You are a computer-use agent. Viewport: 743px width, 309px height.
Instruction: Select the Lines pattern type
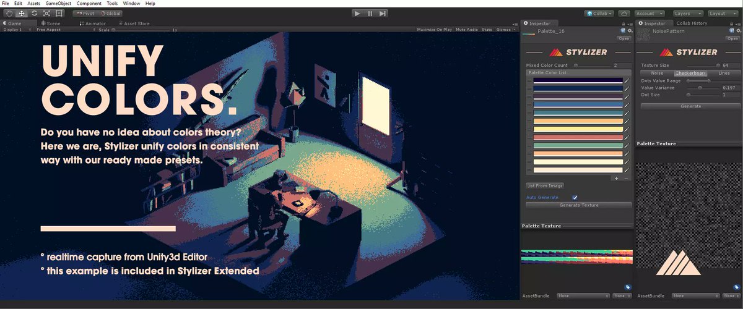tap(723, 73)
